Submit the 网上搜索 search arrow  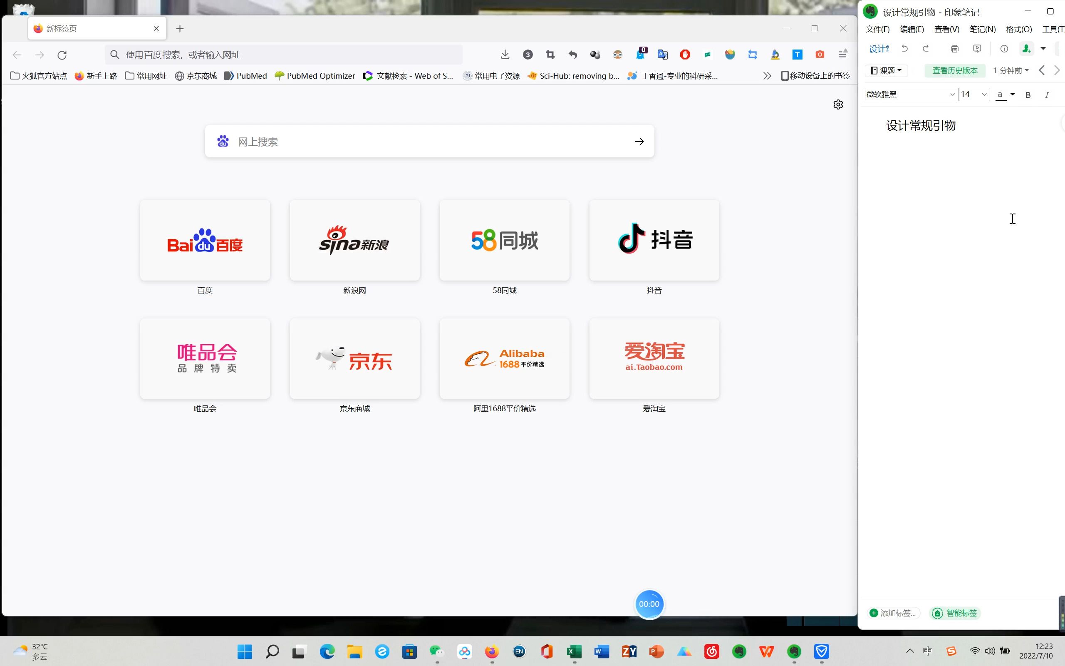point(639,142)
